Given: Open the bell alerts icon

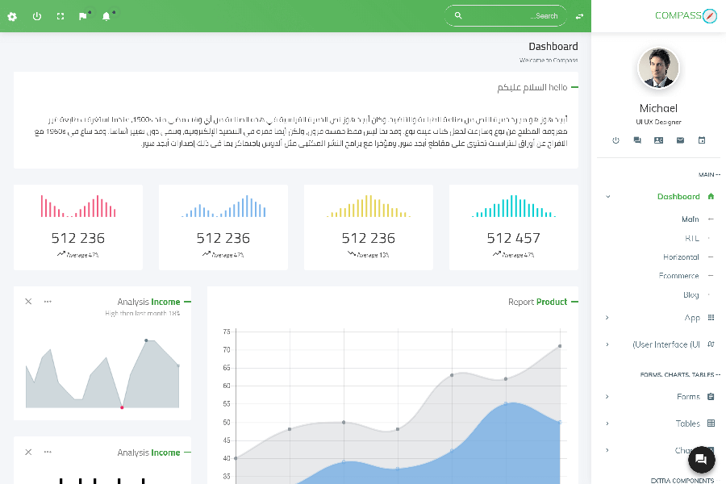Looking at the screenshot, I should (106, 16).
